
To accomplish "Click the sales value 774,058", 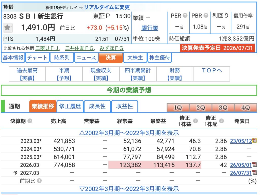I will click(x=64, y=165).
